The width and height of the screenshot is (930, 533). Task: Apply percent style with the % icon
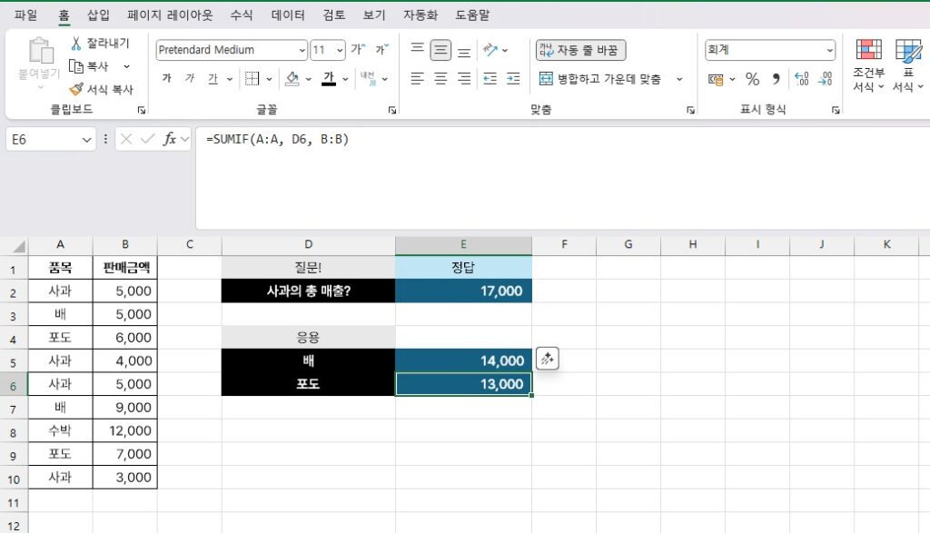tap(752, 79)
